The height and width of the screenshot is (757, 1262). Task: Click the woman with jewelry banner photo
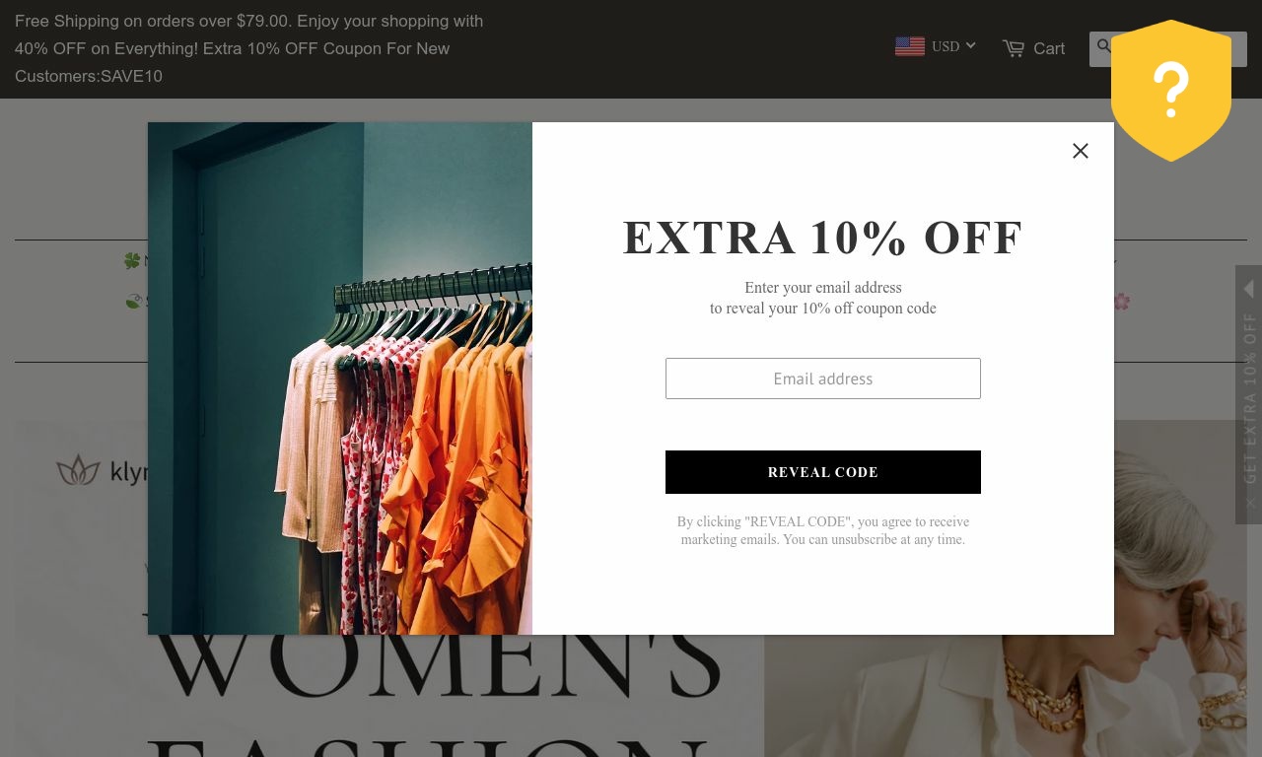click(1006, 589)
